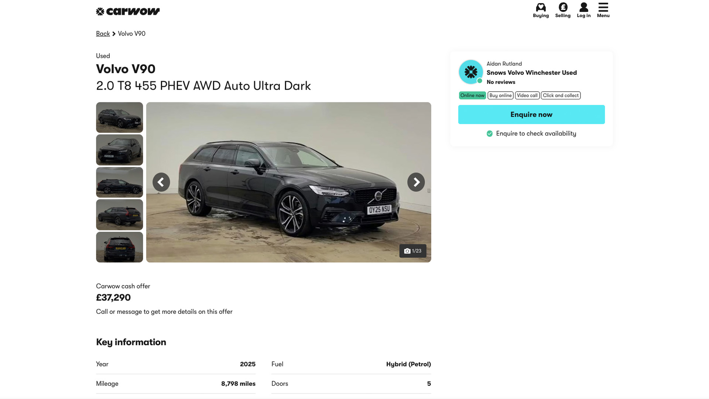709x399 pixels.
Task: Open the Buying car icon menu
Action: tap(541, 10)
